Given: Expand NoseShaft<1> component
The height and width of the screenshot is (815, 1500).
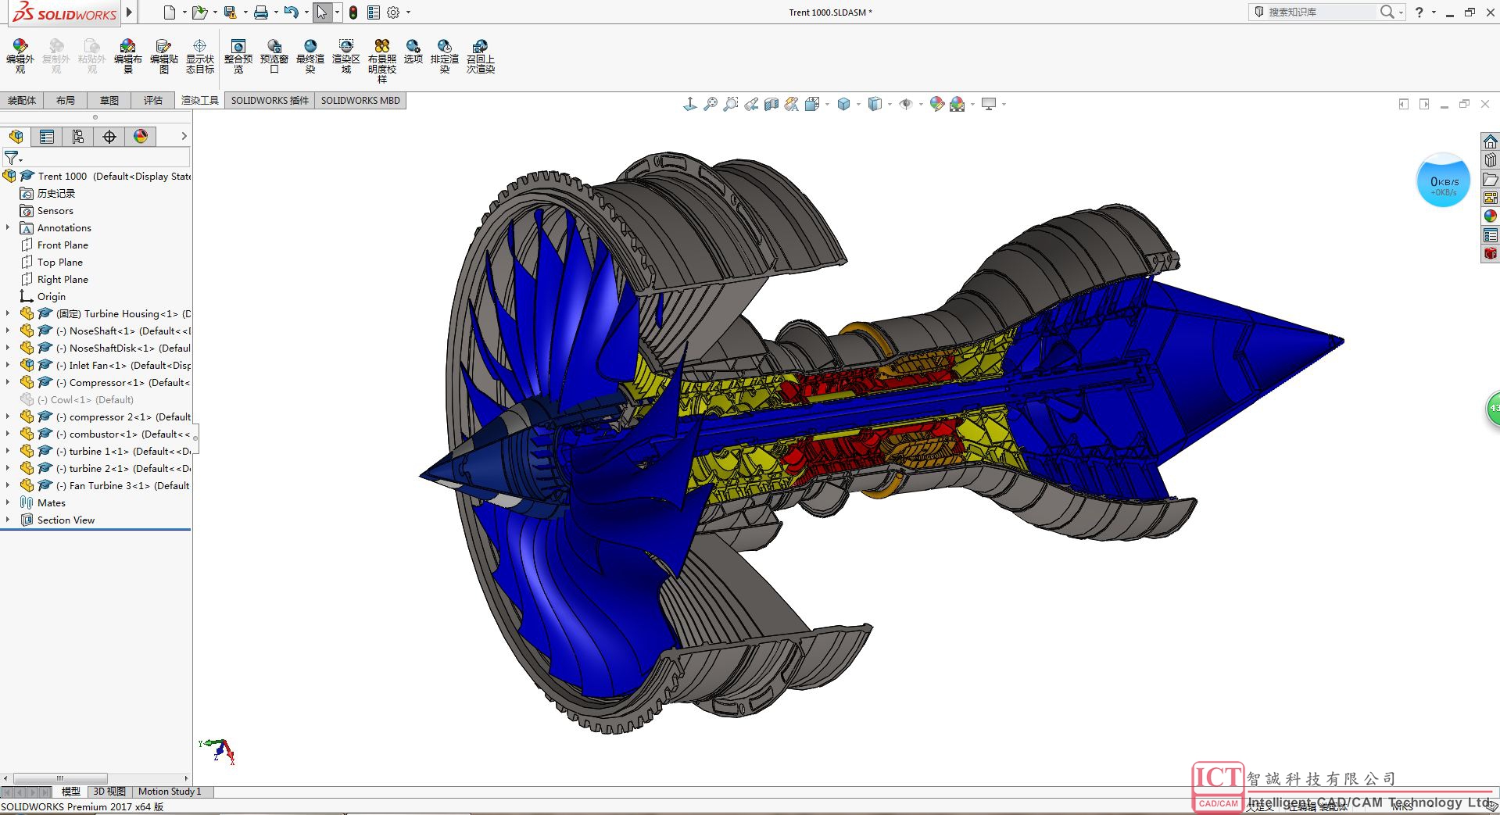Looking at the screenshot, I should coord(8,331).
